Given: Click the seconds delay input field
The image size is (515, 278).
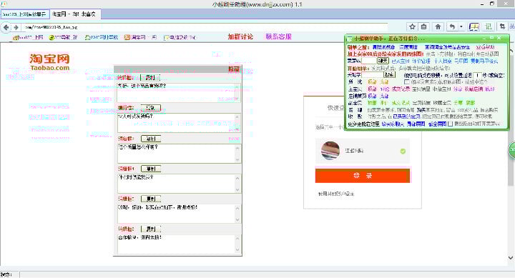Looking at the screenshot, I should click(x=477, y=75).
